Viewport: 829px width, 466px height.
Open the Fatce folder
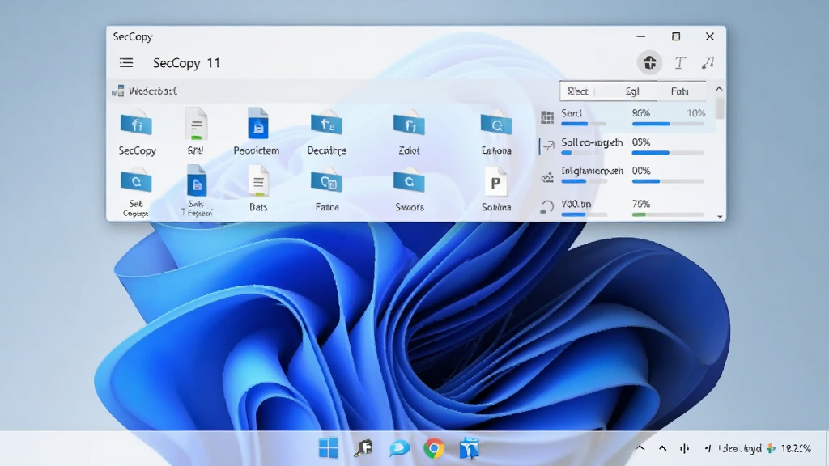[327, 182]
